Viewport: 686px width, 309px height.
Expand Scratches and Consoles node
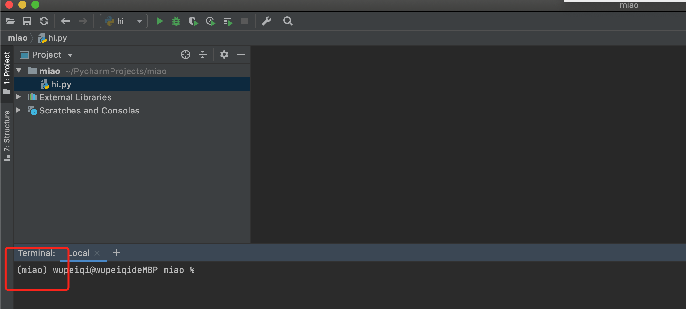[19, 110]
